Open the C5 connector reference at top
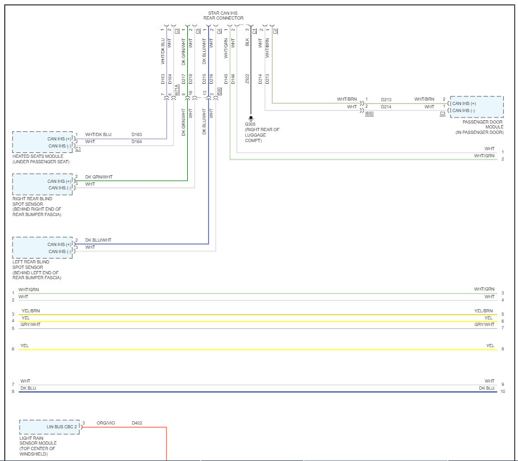 click(198, 31)
